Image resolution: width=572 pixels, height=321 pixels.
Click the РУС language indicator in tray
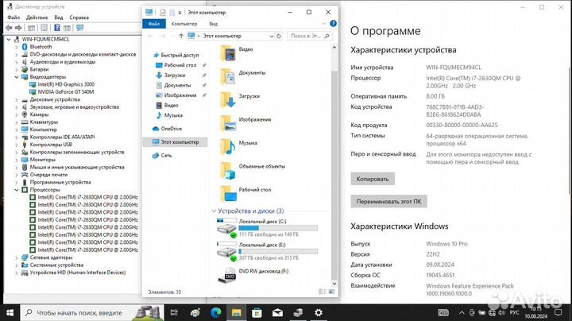[514, 312]
